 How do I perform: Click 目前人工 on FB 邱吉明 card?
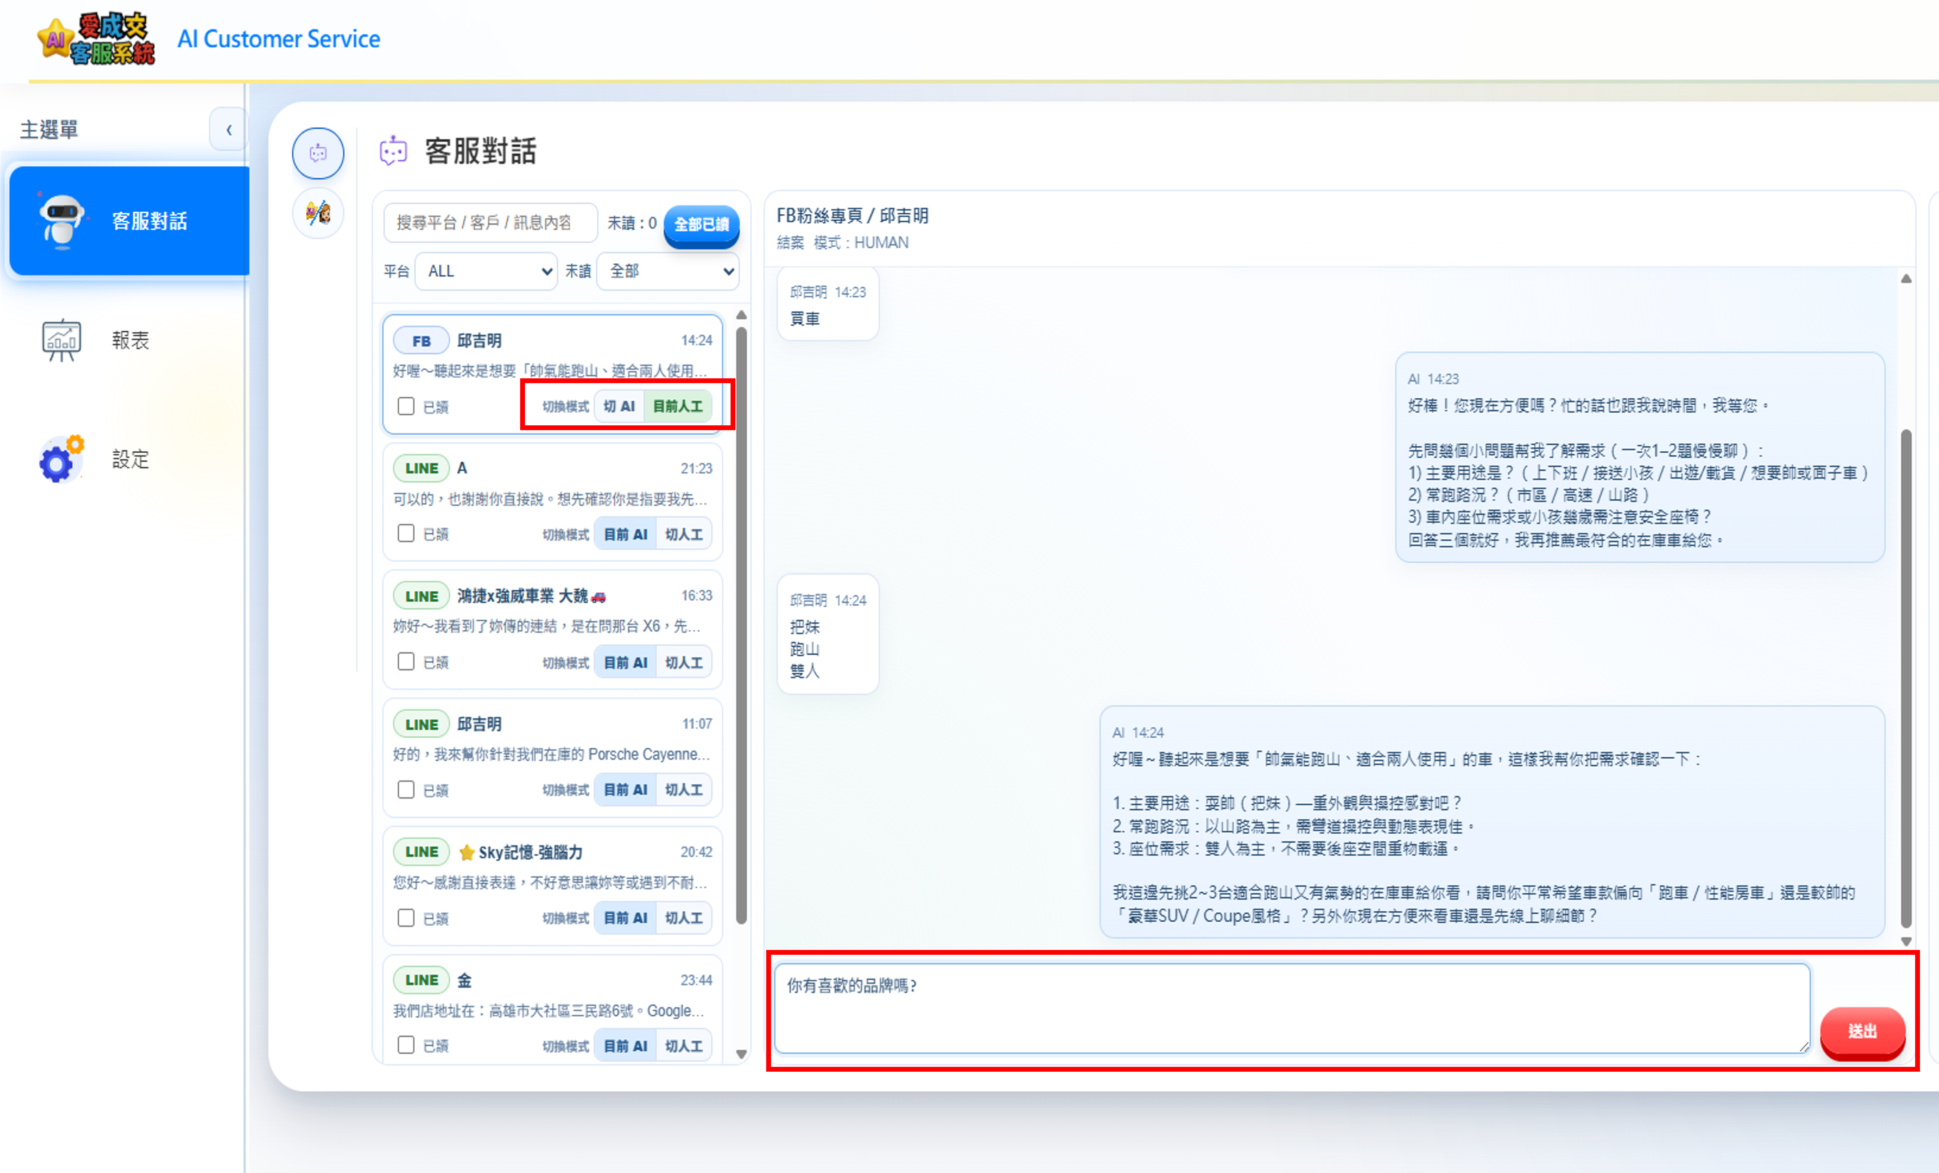coord(678,406)
